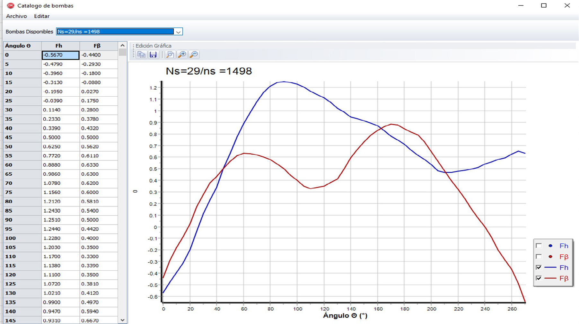Click the Fβ column header
Viewport: 579px width, 324px height.
pos(99,46)
